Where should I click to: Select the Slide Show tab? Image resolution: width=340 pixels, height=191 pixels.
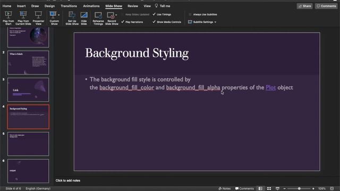pyautogui.click(x=114, y=6)
